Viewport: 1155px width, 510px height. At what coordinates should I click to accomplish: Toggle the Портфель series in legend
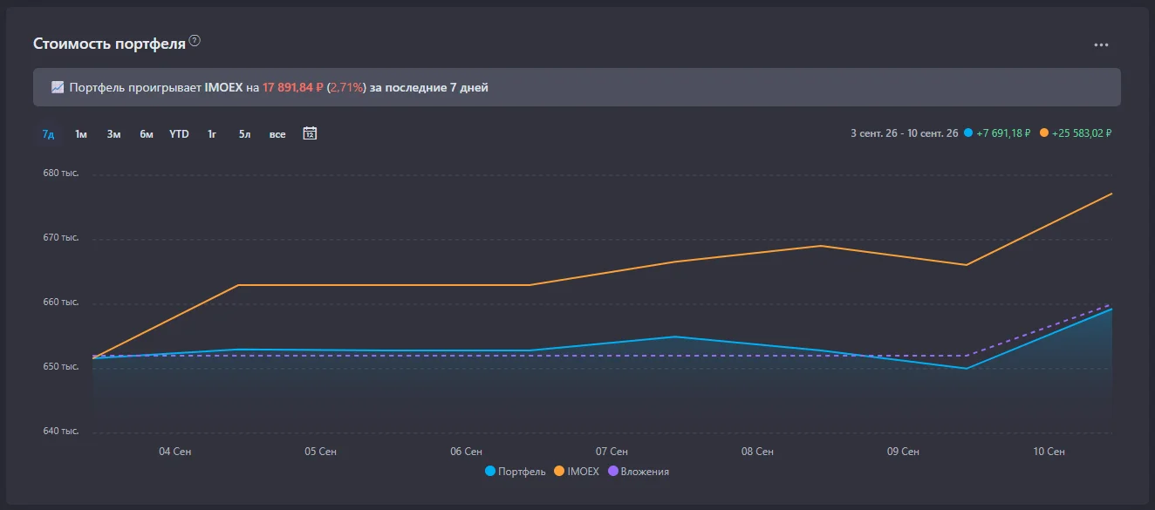point(516,472)
